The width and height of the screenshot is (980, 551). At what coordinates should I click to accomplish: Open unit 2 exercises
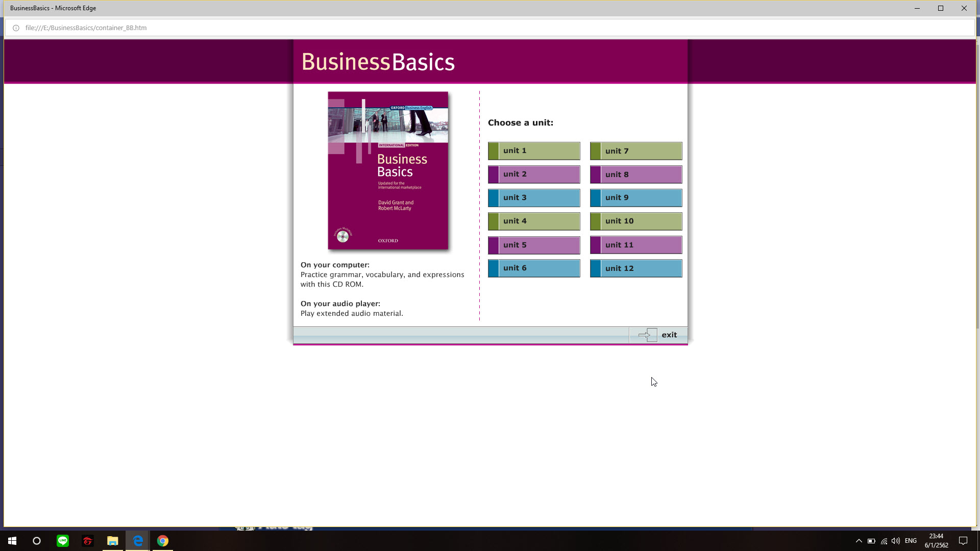coord(534,174)
